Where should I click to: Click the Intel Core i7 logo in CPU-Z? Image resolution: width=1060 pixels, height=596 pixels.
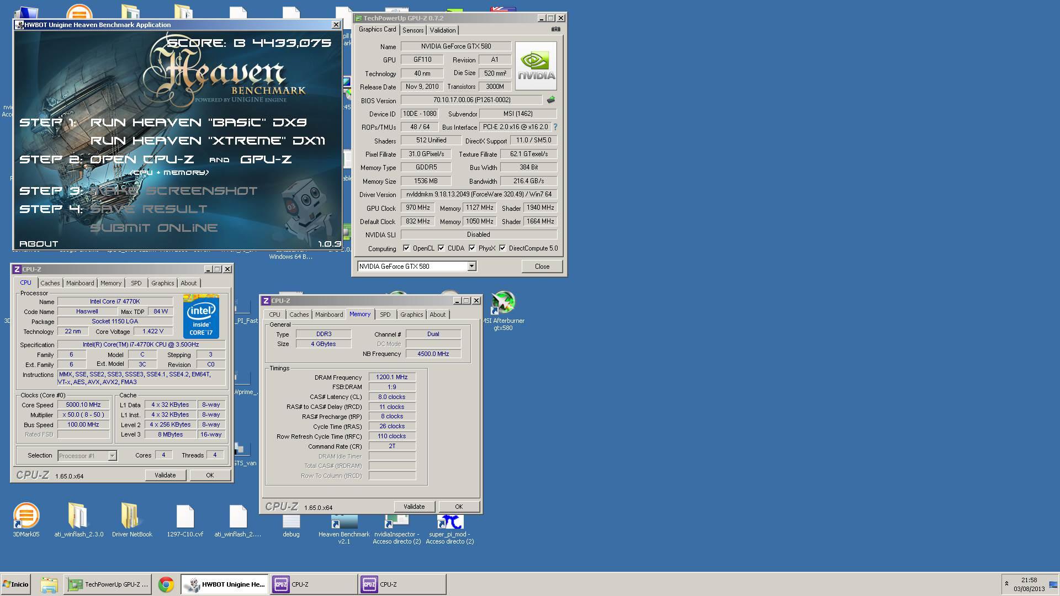coord(201,317)
